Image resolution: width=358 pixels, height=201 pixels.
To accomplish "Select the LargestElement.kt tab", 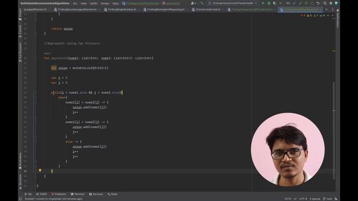I will tap(35, 9).
